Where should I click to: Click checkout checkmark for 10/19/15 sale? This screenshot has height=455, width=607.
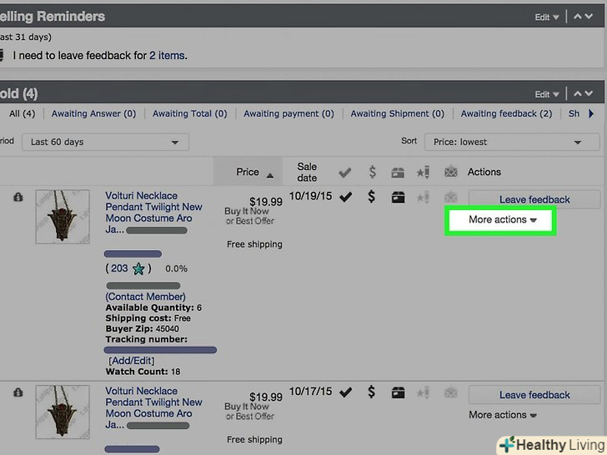345,197
